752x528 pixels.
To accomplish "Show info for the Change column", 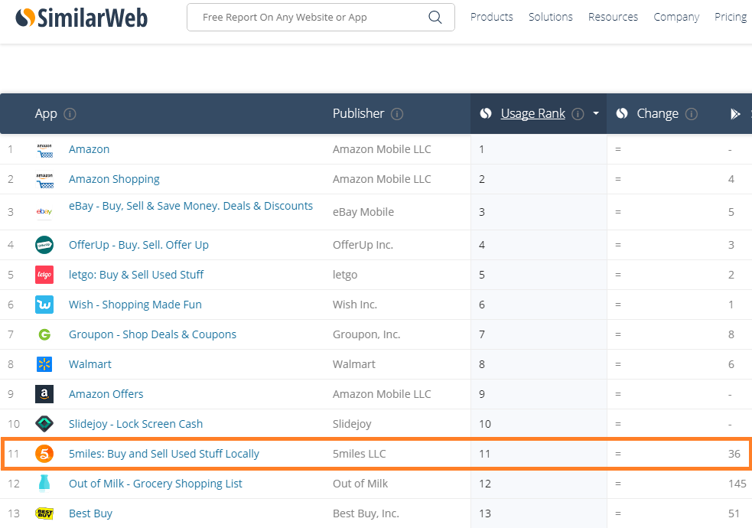I will [692, 114].
